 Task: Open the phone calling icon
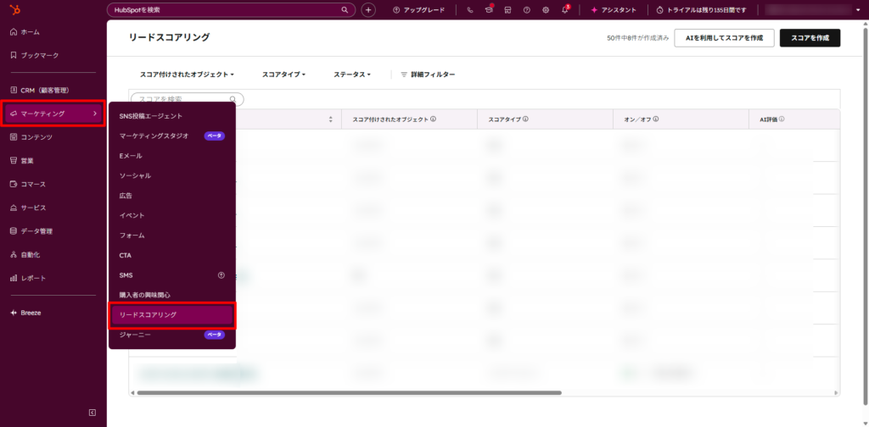470,10
